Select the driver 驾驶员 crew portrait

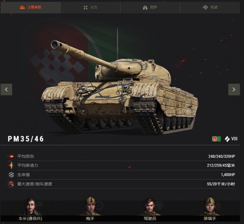[x=150, y=209]
